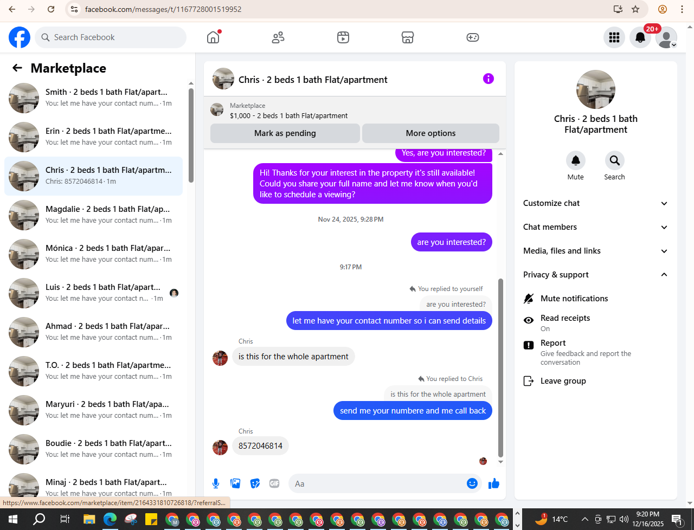The width and height of the screenshot is (694, 530).
Task: Open the Chrome three-dot menu
Action: (x=682, y=9)
